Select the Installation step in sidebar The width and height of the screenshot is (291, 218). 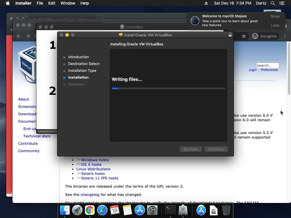[x=78, y=77]
